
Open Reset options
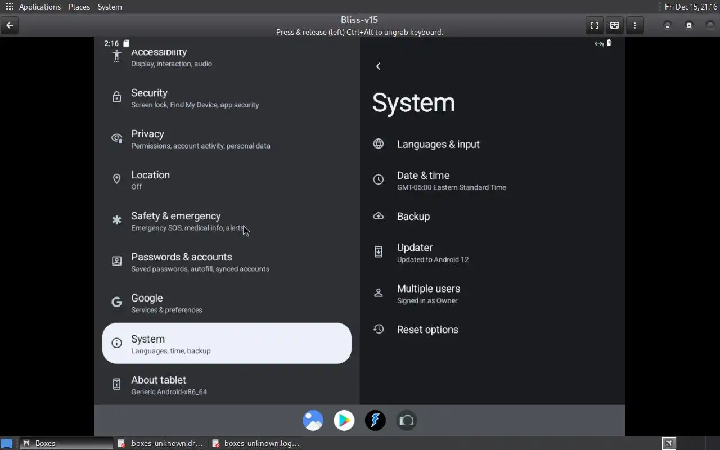coord(492,329)
